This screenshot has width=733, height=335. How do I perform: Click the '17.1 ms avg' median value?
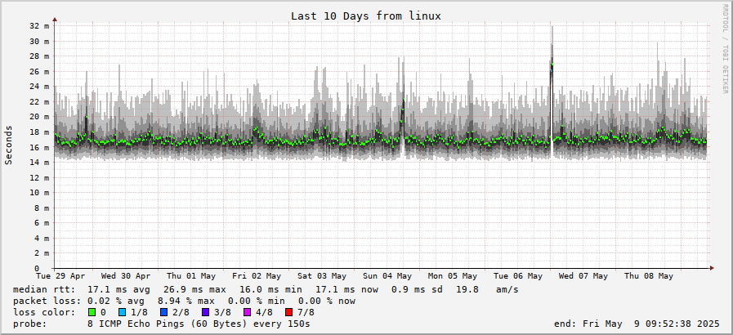(118, 290)
